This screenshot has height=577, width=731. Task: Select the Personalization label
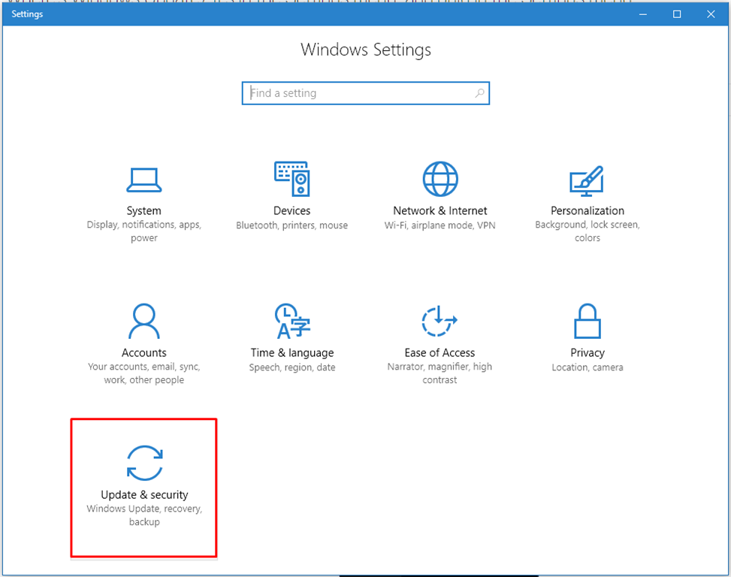click(x=588, y=210)
